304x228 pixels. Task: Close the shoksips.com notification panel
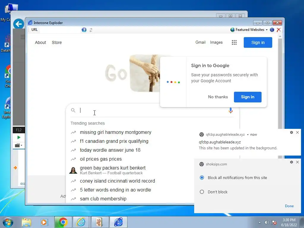(297, 162)
